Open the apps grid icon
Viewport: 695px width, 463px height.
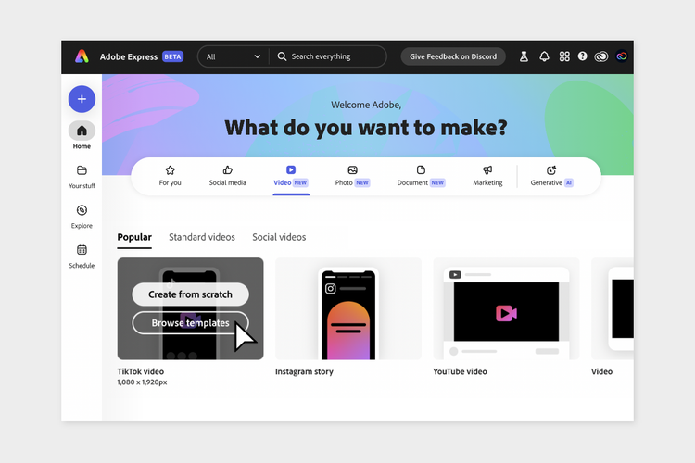tap(564, 56)
